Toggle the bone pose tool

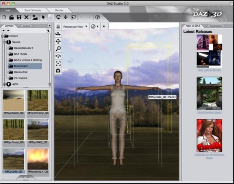[x=51, y=17]
